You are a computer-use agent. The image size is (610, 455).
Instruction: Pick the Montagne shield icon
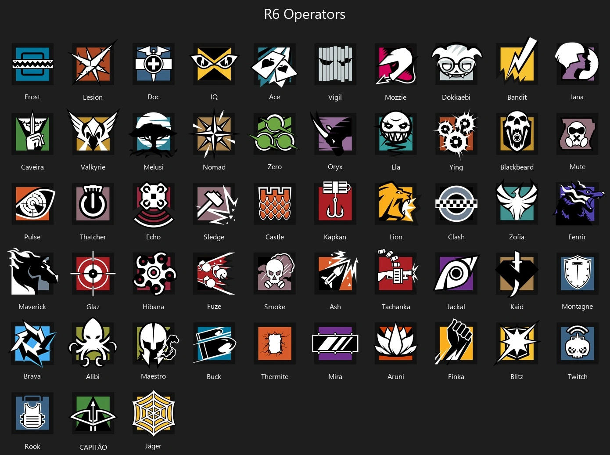click(x=578, y=274)
